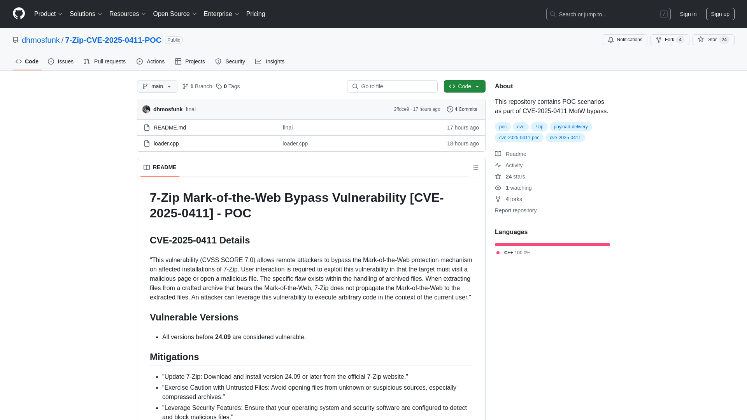Expand the Open Source menu
This screenshot has width=747, height=420.
(x=175, y=14)
